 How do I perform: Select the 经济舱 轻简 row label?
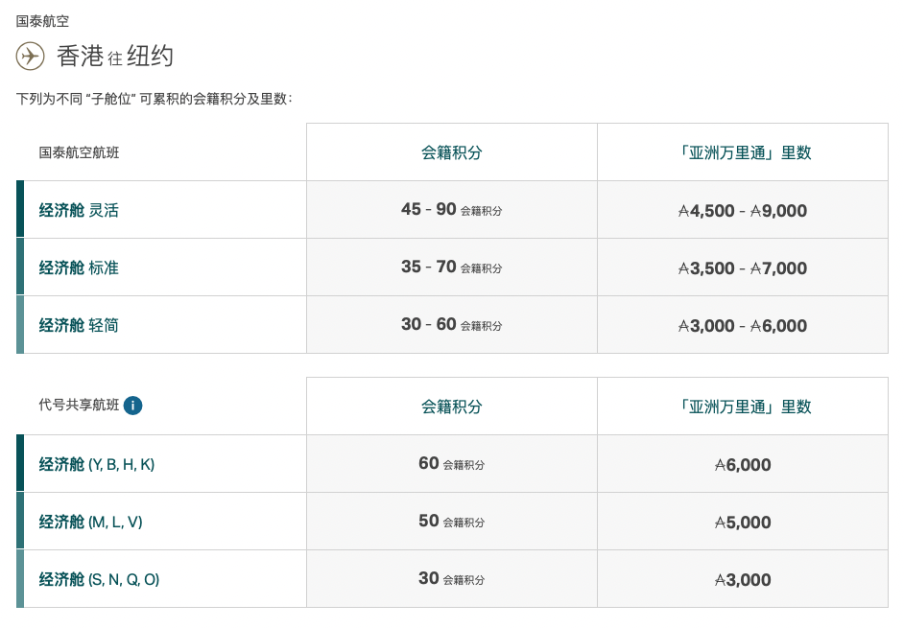(x=79, y=326)
